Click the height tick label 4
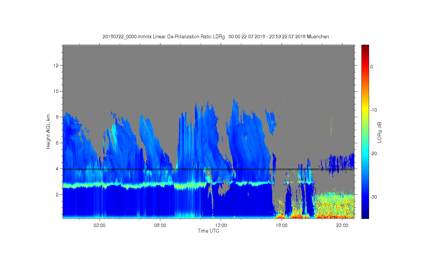Viewport: 439px width, 263px height. (x=58, y=169)
